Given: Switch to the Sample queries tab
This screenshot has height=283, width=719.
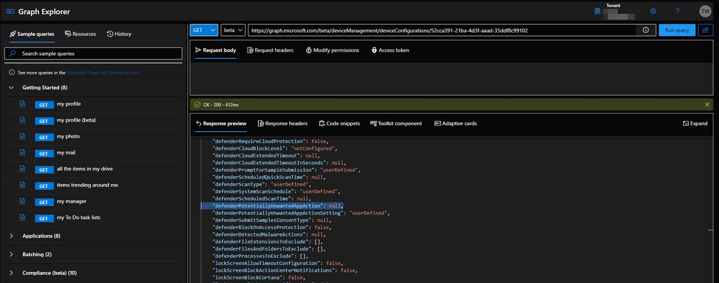Looking at the screenshot, I should pyautogui.click(x=32, y=34).
